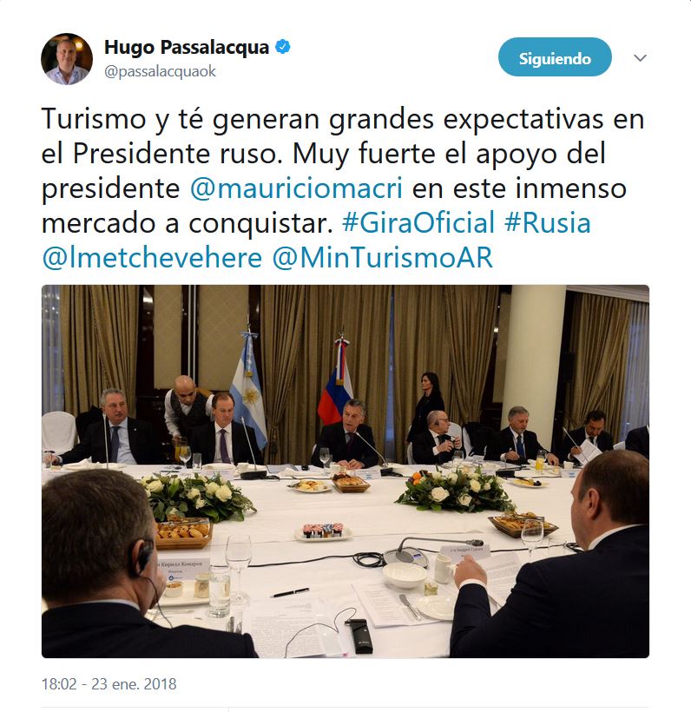The height and width of the screenshot is (712, 691).
Task: Open the #GiraOficial hashtag
Action: point(418,222)
